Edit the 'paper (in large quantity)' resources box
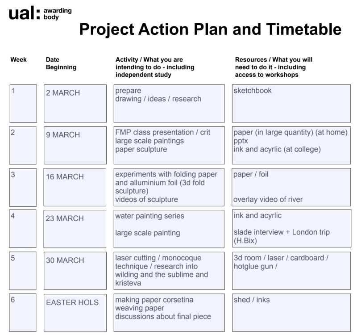The image size is (357, 335). (291, 146)
